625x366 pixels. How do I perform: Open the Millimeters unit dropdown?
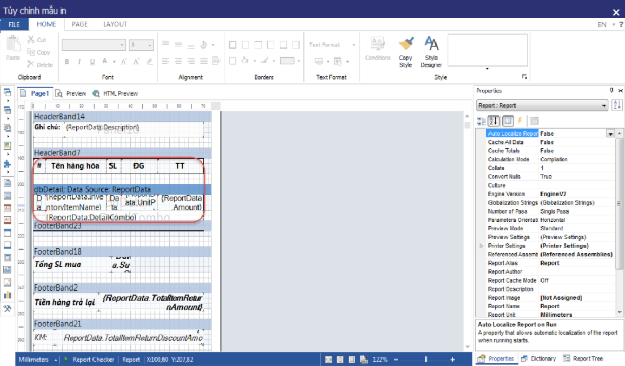pos(56,360)
